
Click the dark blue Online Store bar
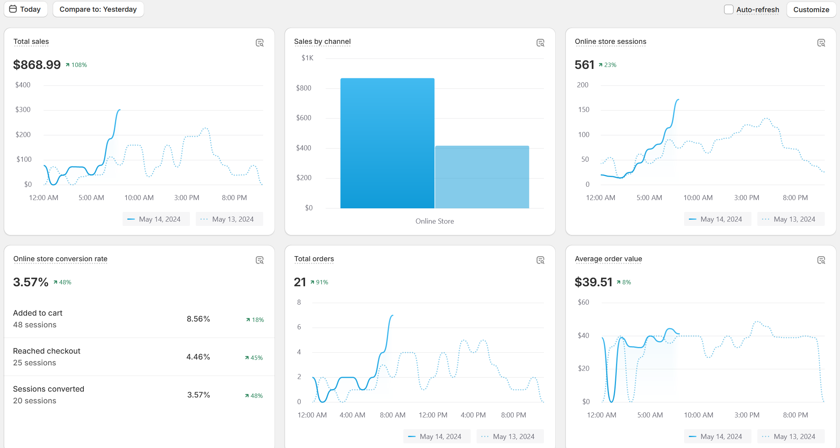387,143
